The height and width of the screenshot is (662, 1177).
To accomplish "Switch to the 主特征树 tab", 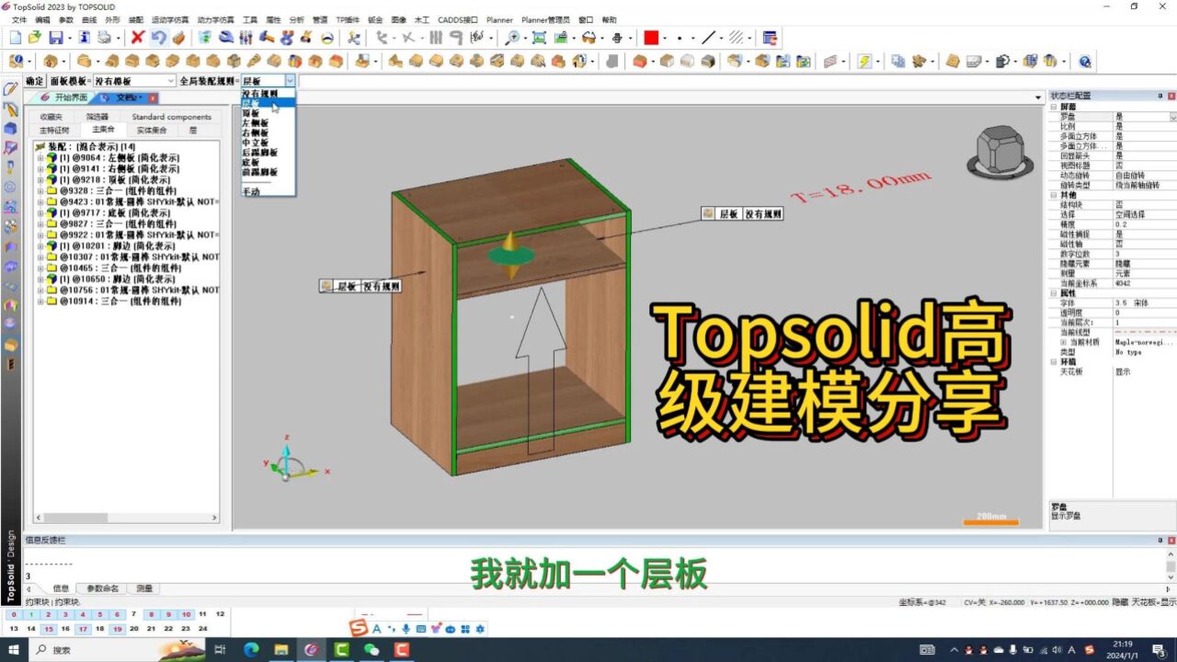I will [x=53, y=130].
